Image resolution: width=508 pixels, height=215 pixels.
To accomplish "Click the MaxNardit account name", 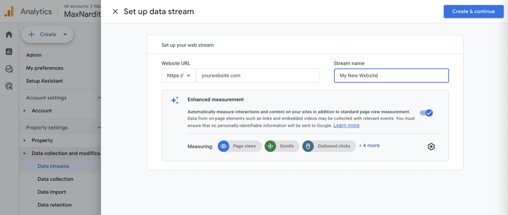I will (83, 14).
